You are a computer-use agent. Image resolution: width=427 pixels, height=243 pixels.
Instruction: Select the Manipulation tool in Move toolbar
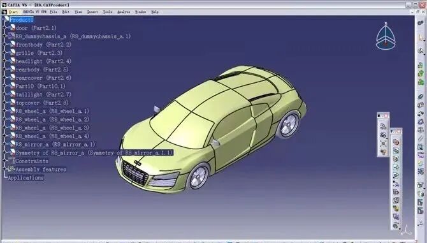click(x=384, y=126)
